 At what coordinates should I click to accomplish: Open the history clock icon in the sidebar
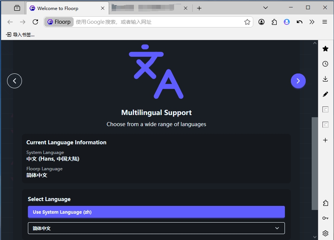point(325,64)
